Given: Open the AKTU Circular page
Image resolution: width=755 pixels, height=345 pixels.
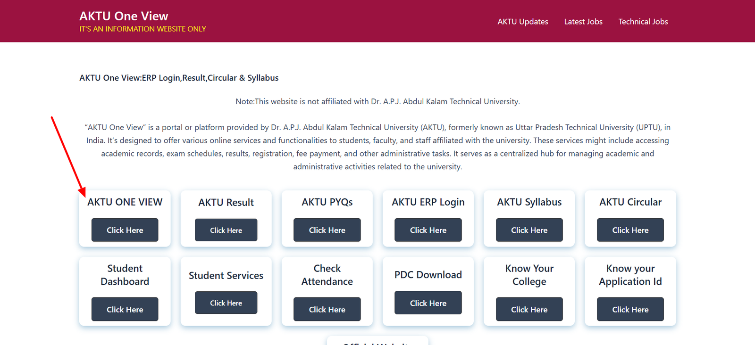Looking at the screenshot, I should click(x=630, y=230).
